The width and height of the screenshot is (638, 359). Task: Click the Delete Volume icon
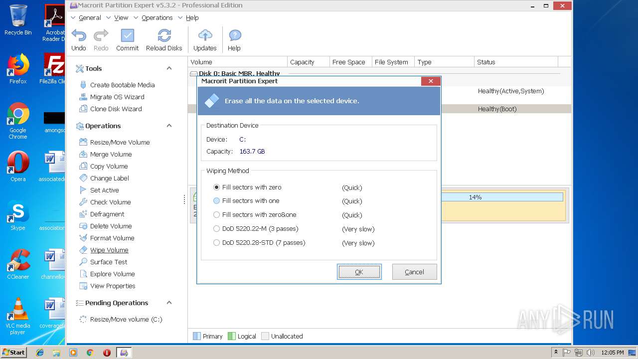[x=83, y=226]
